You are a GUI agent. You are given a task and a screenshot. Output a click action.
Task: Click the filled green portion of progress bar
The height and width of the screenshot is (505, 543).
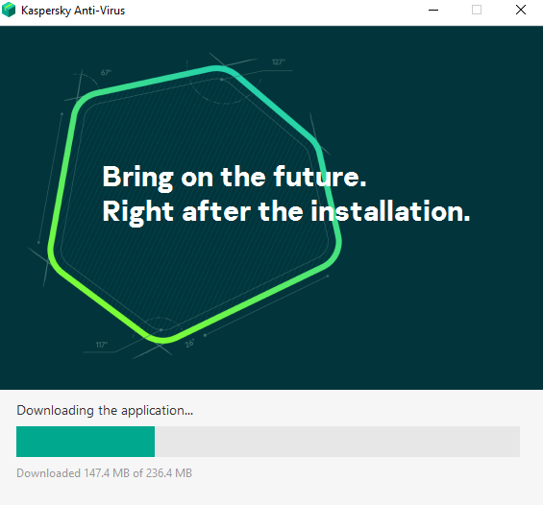86,442
